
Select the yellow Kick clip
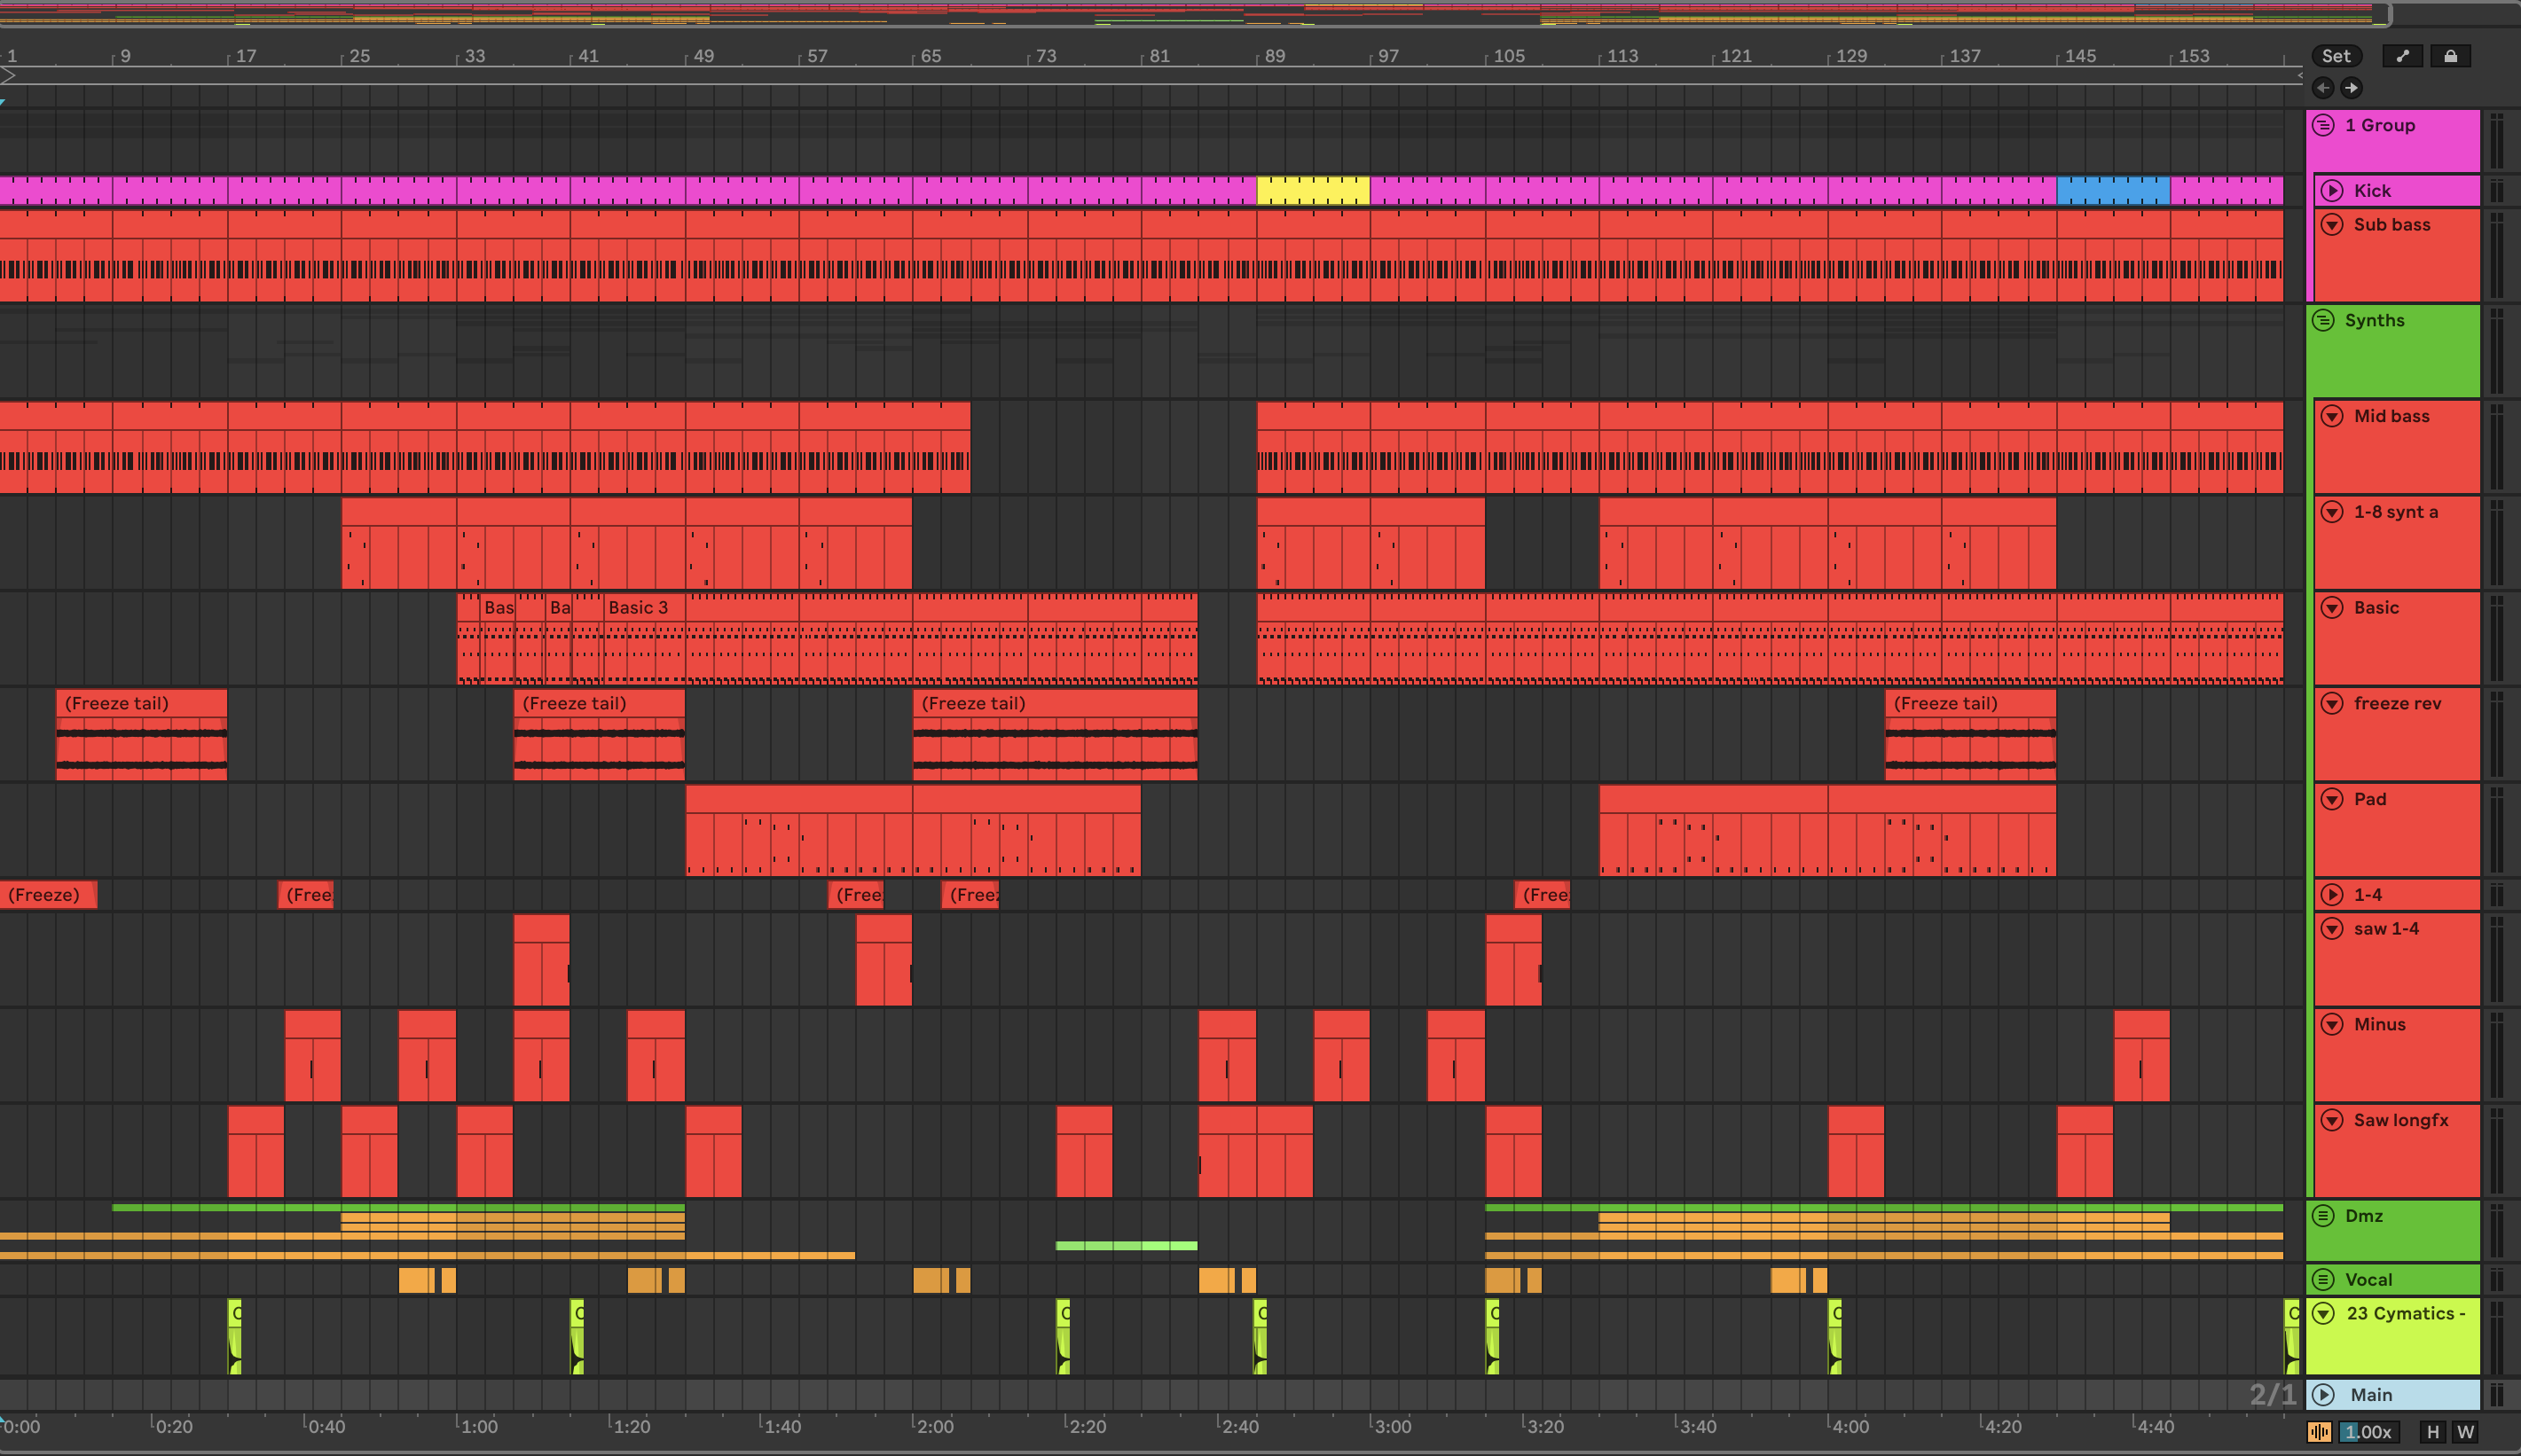click(1313, 190)
